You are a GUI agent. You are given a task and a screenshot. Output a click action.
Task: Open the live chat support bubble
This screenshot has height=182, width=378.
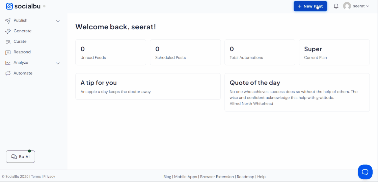point(365,172)
